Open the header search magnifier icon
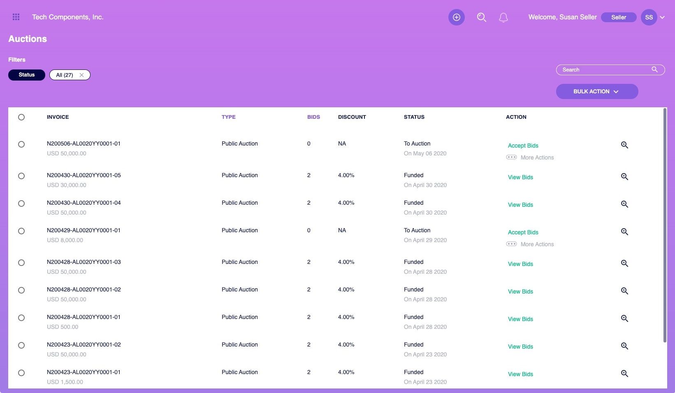The width and height of the screenshot is (675, 393). [481, 17]
